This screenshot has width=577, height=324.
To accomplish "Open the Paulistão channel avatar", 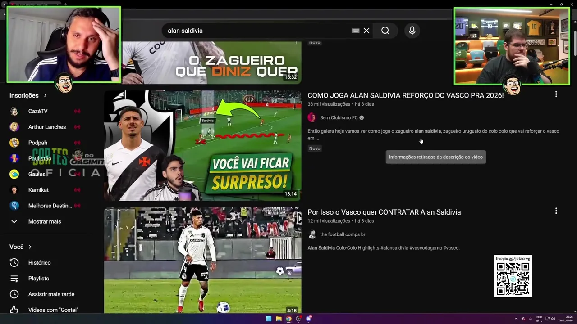I will pyautogui.click(x=14, y=158).
